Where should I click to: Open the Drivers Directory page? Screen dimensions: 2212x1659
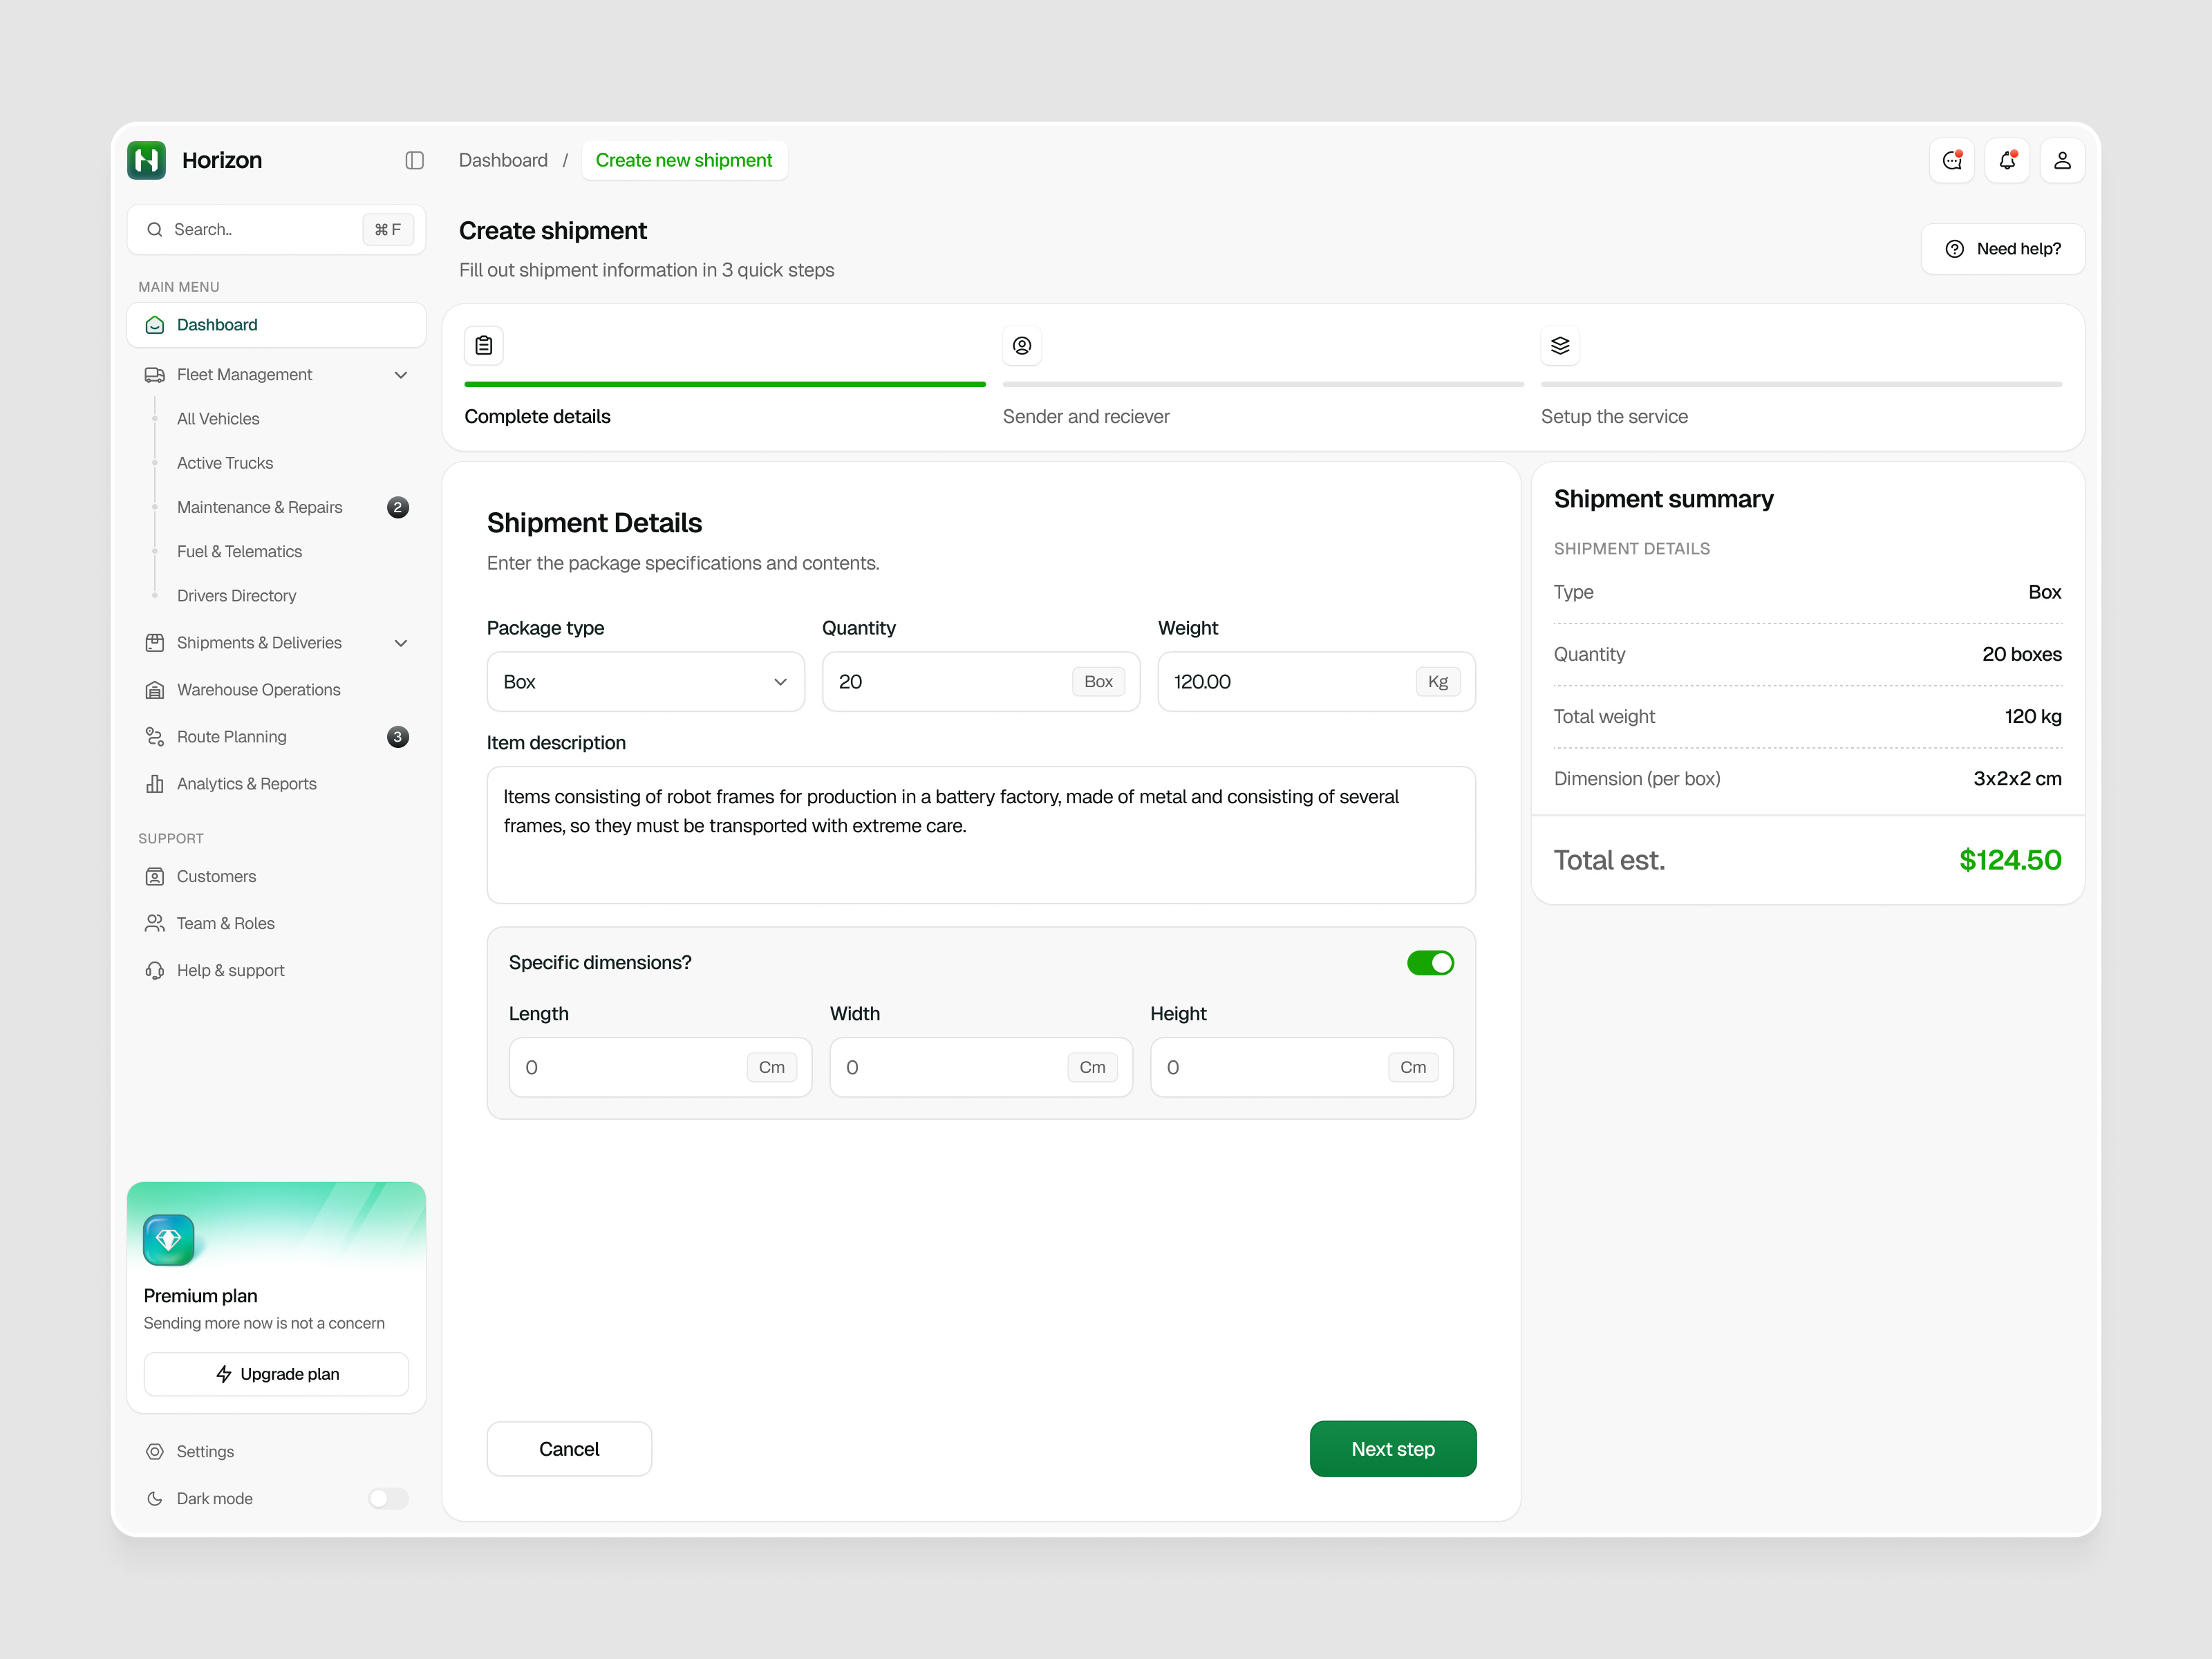236,595
